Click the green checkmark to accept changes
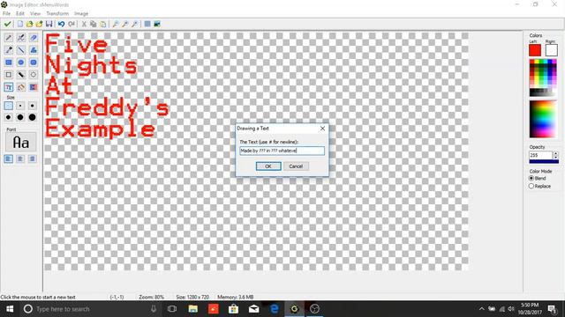Image resolution: width=565 pixels, height=317 pixels. coord(7,24)
